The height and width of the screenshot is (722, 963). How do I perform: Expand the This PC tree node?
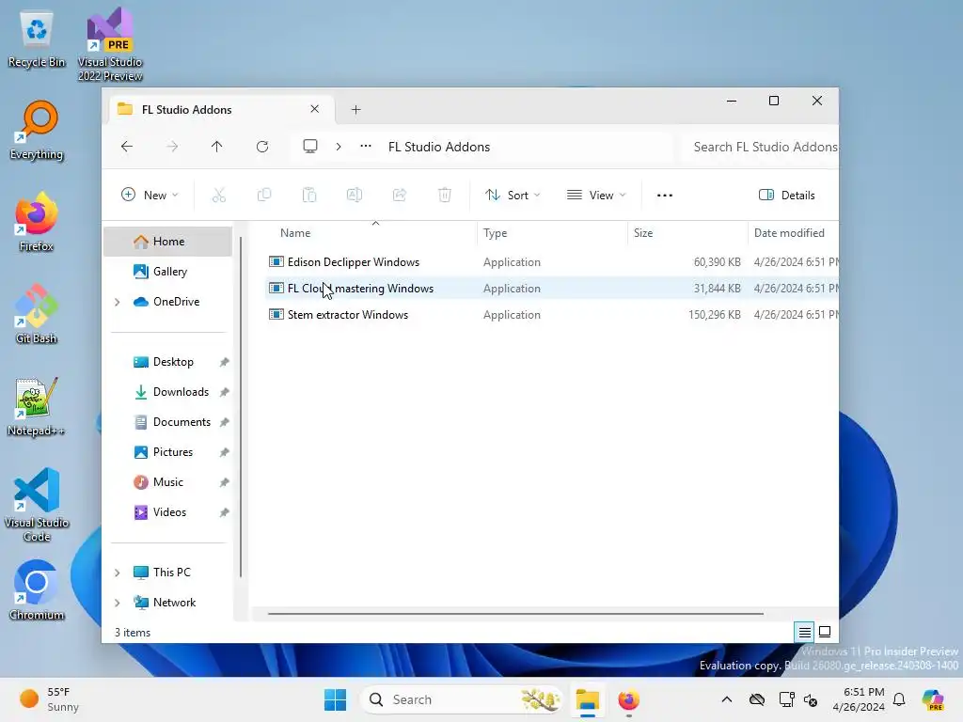118,573
